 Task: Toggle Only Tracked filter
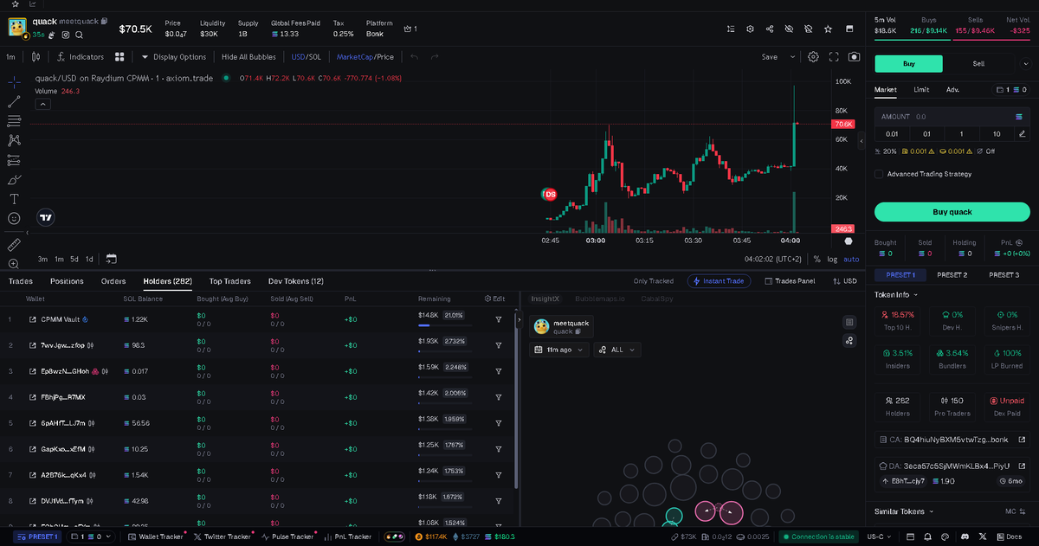654,281
